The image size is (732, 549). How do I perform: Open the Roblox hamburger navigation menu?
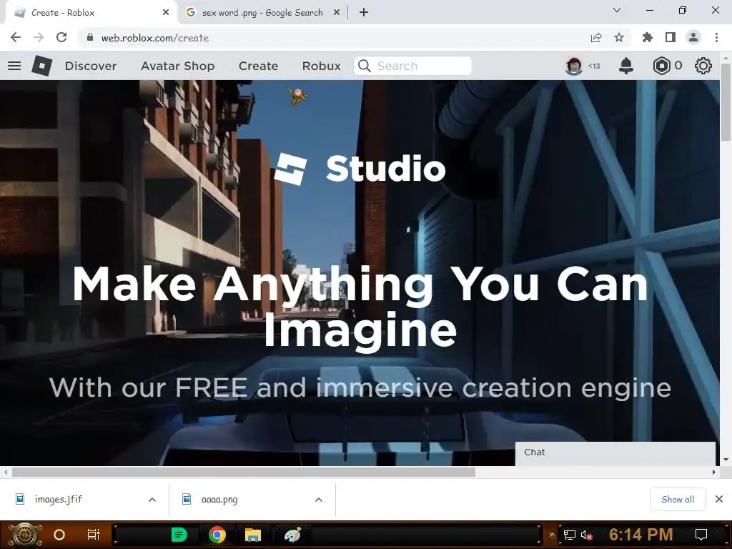pyautogui.click(x=14, y=66)
